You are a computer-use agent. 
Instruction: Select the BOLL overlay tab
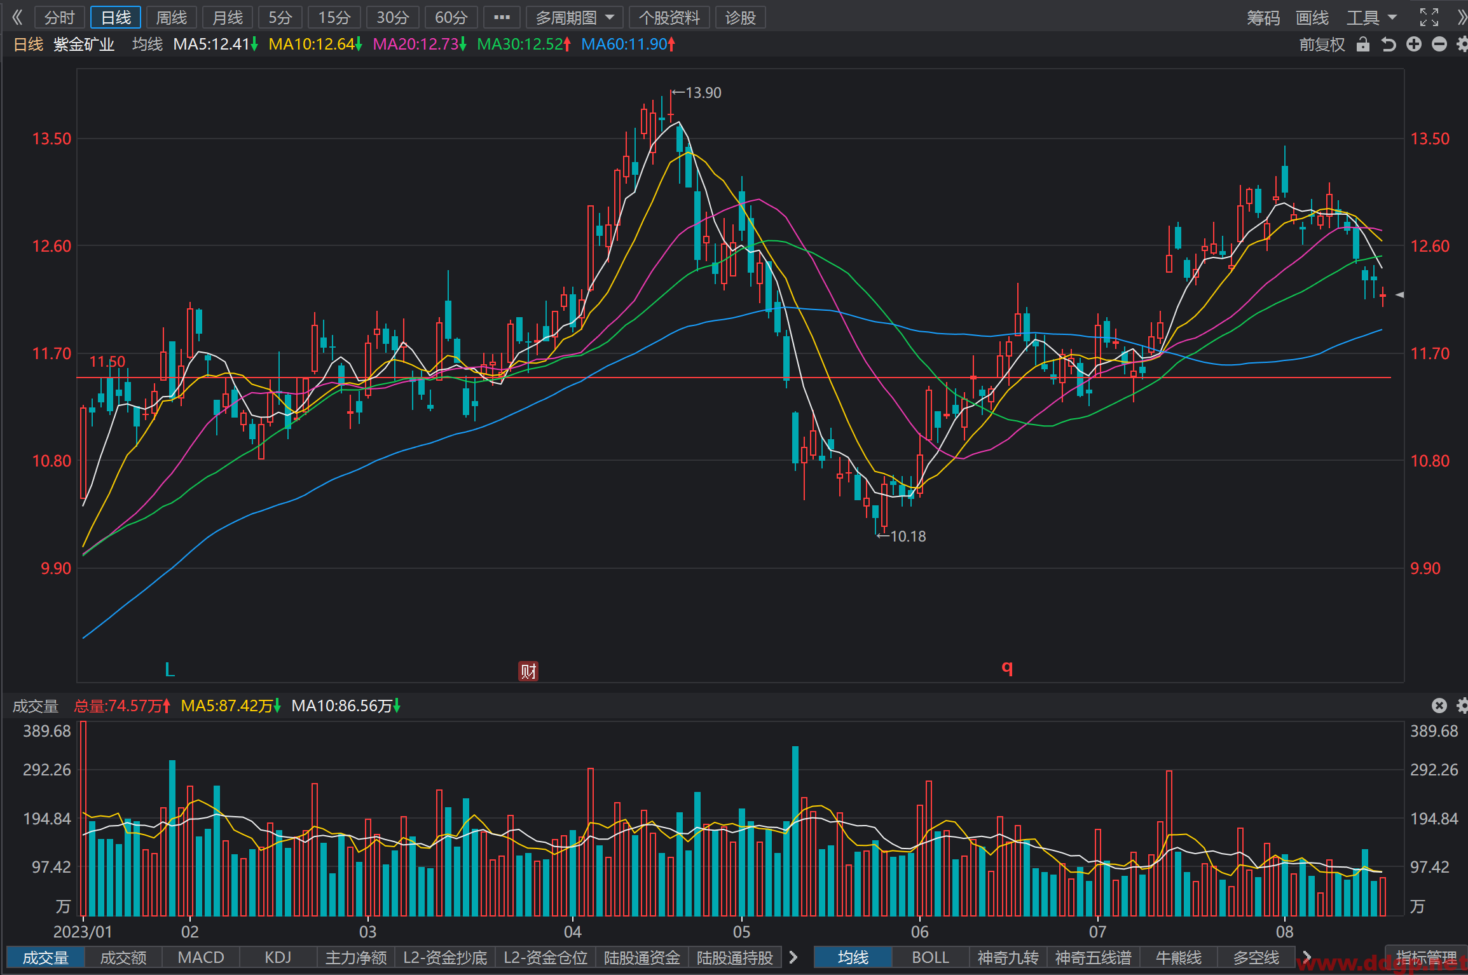point(930,957)
